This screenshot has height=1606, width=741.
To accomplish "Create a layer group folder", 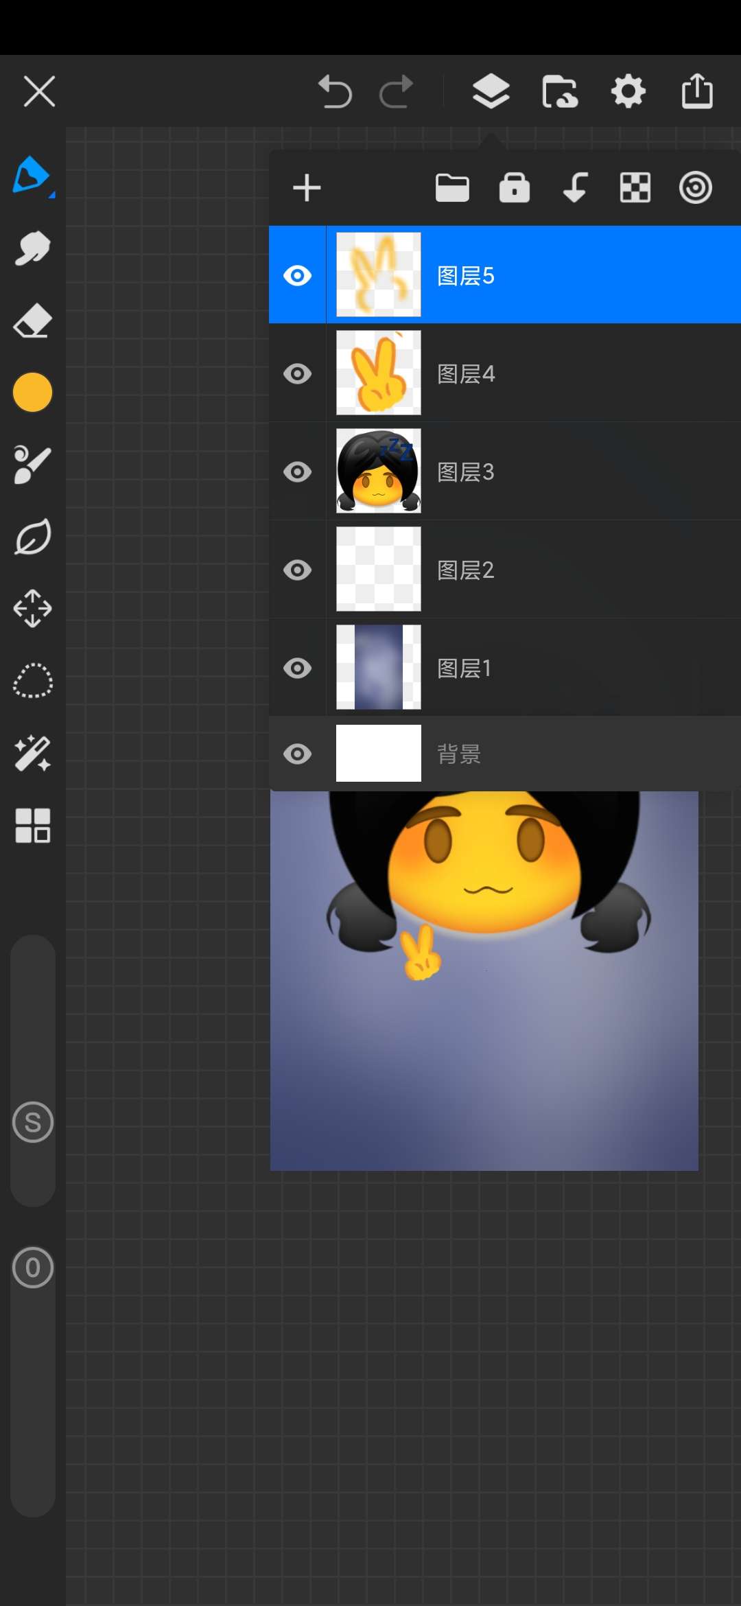I will 452,188.
